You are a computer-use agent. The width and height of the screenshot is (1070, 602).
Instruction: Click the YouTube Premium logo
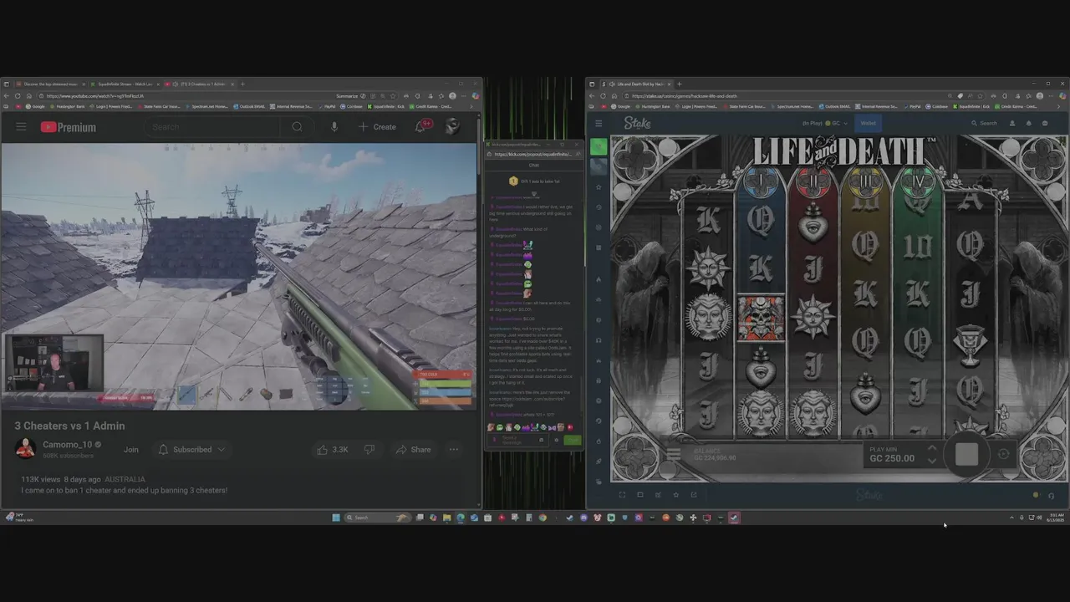(x=69, y=127)
